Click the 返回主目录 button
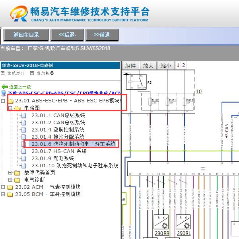Screen dimensions: 239x239 pos(26,35)
